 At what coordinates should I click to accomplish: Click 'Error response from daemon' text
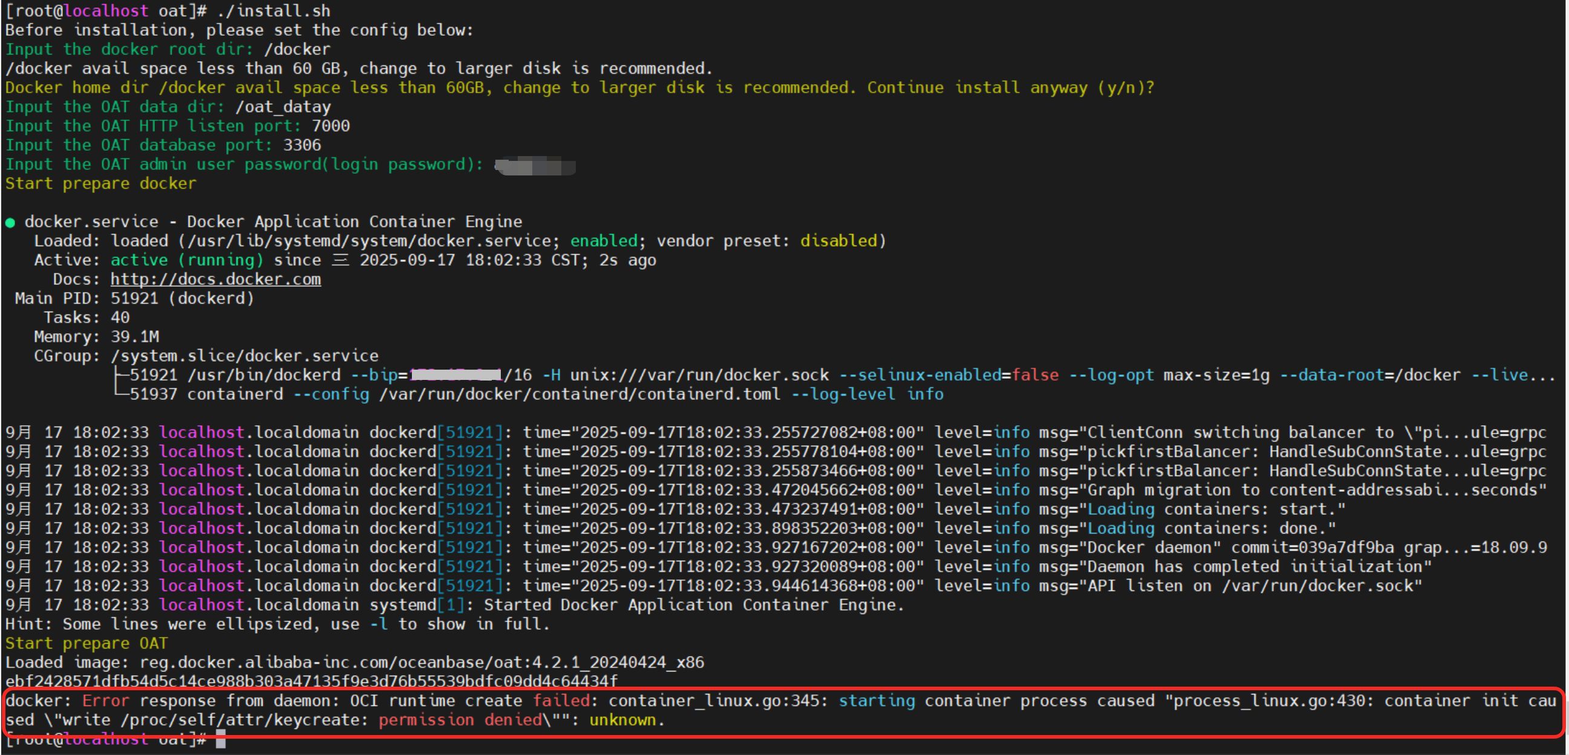[x=210, y=701]
